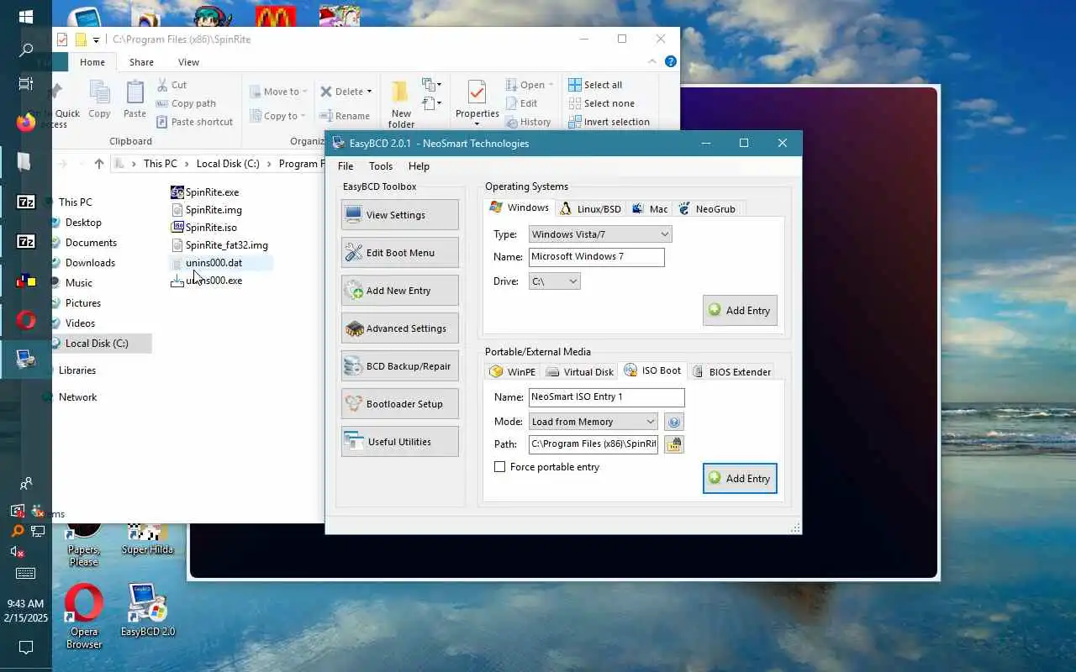
Task: Expand the Drive dropdown showing C:\
Action: tap(554, 281)
